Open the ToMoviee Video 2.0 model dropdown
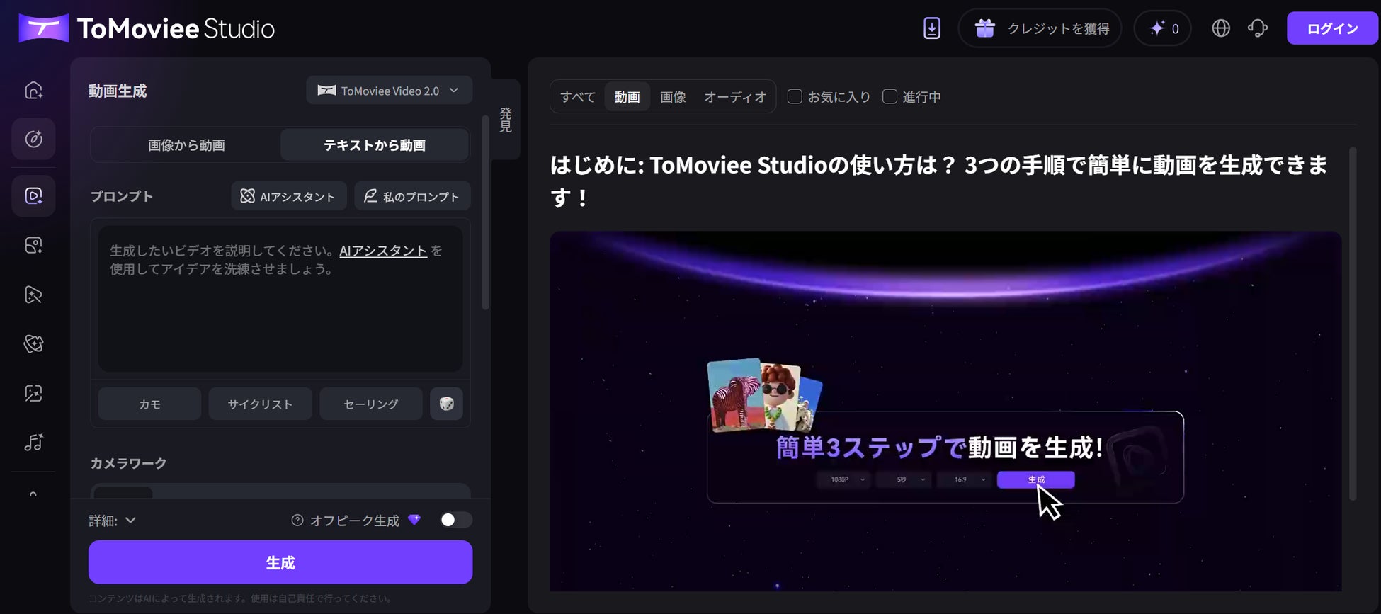 [390, 91]
